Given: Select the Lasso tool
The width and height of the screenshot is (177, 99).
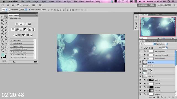Looking at the screenshot, I should point(2,20).
